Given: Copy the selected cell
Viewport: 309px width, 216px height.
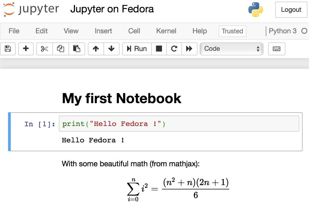Looking at the screenshot, I should point(60,49).
